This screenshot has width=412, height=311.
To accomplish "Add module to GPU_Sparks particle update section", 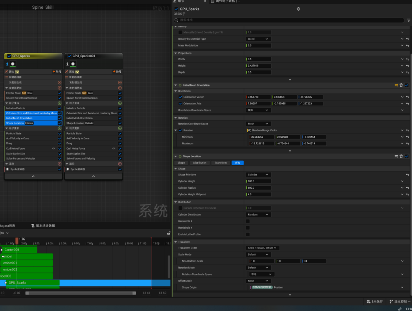I will pyautogui.click(x=60, y=128).
